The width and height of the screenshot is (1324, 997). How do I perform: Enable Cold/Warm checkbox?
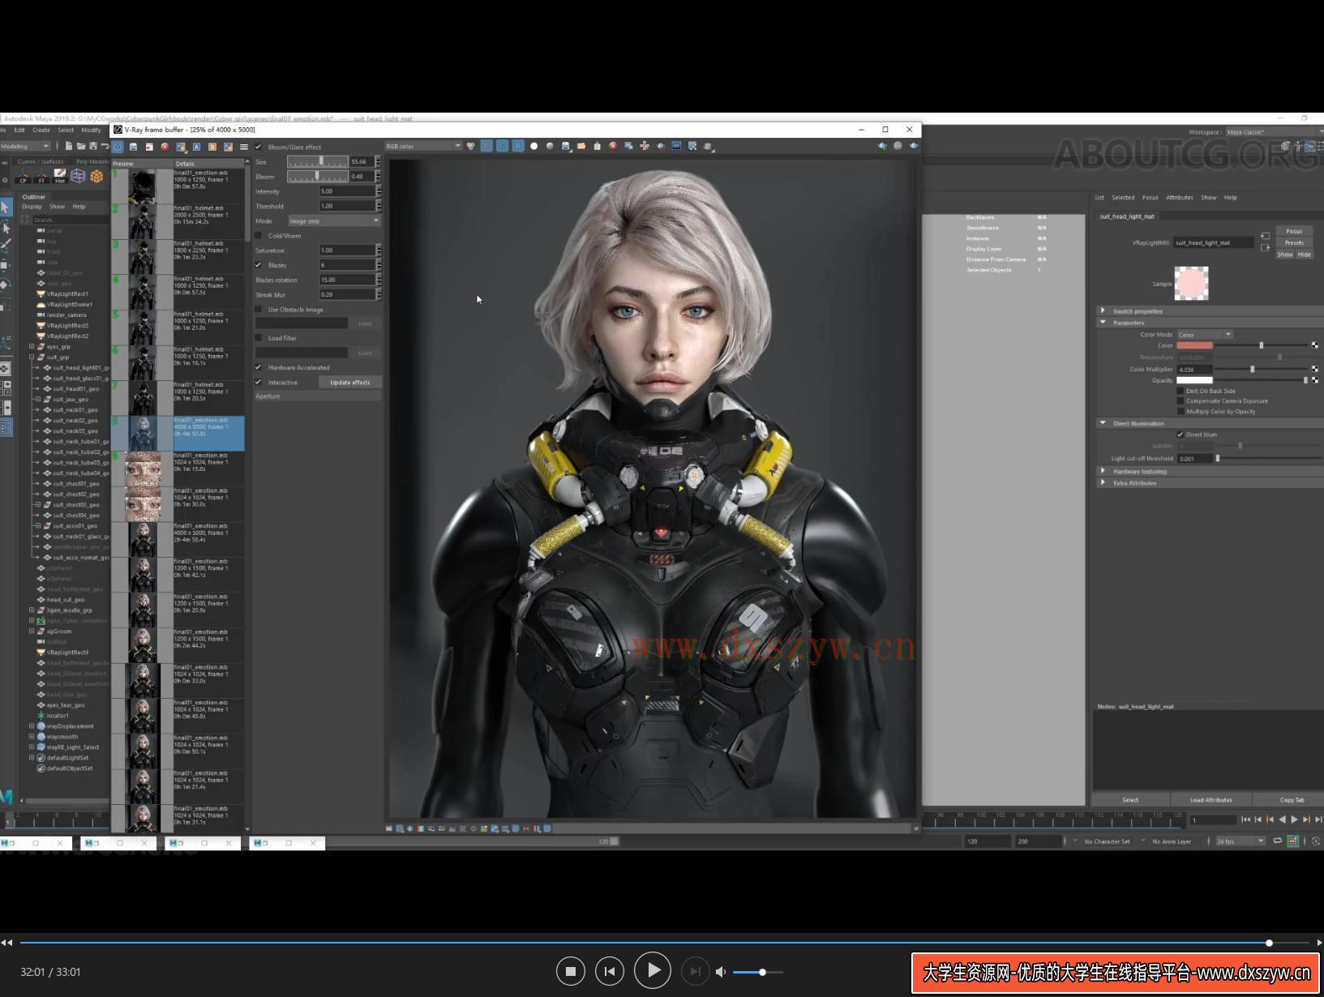click(x=259, y=236)
